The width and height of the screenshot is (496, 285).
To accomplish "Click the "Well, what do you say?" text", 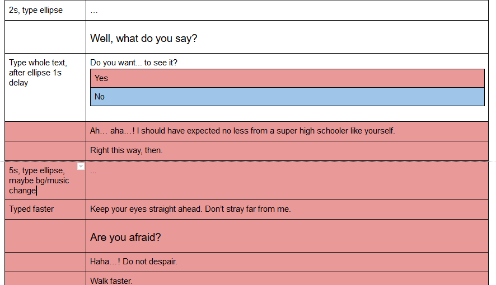I will (x=143, y=39).
